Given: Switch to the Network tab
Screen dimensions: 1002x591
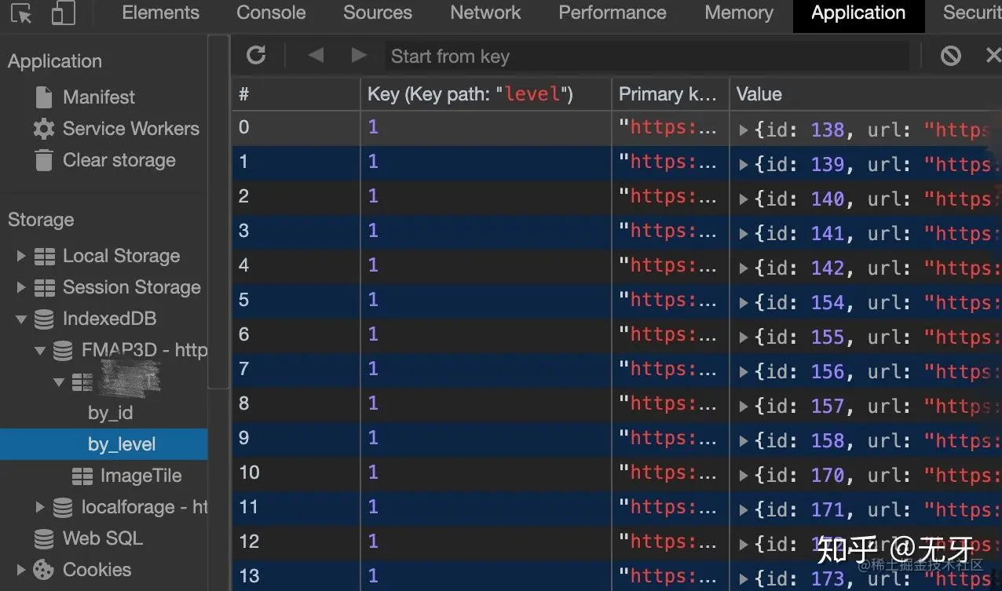Looking at the screenshot, I should [x=485, y=13].
